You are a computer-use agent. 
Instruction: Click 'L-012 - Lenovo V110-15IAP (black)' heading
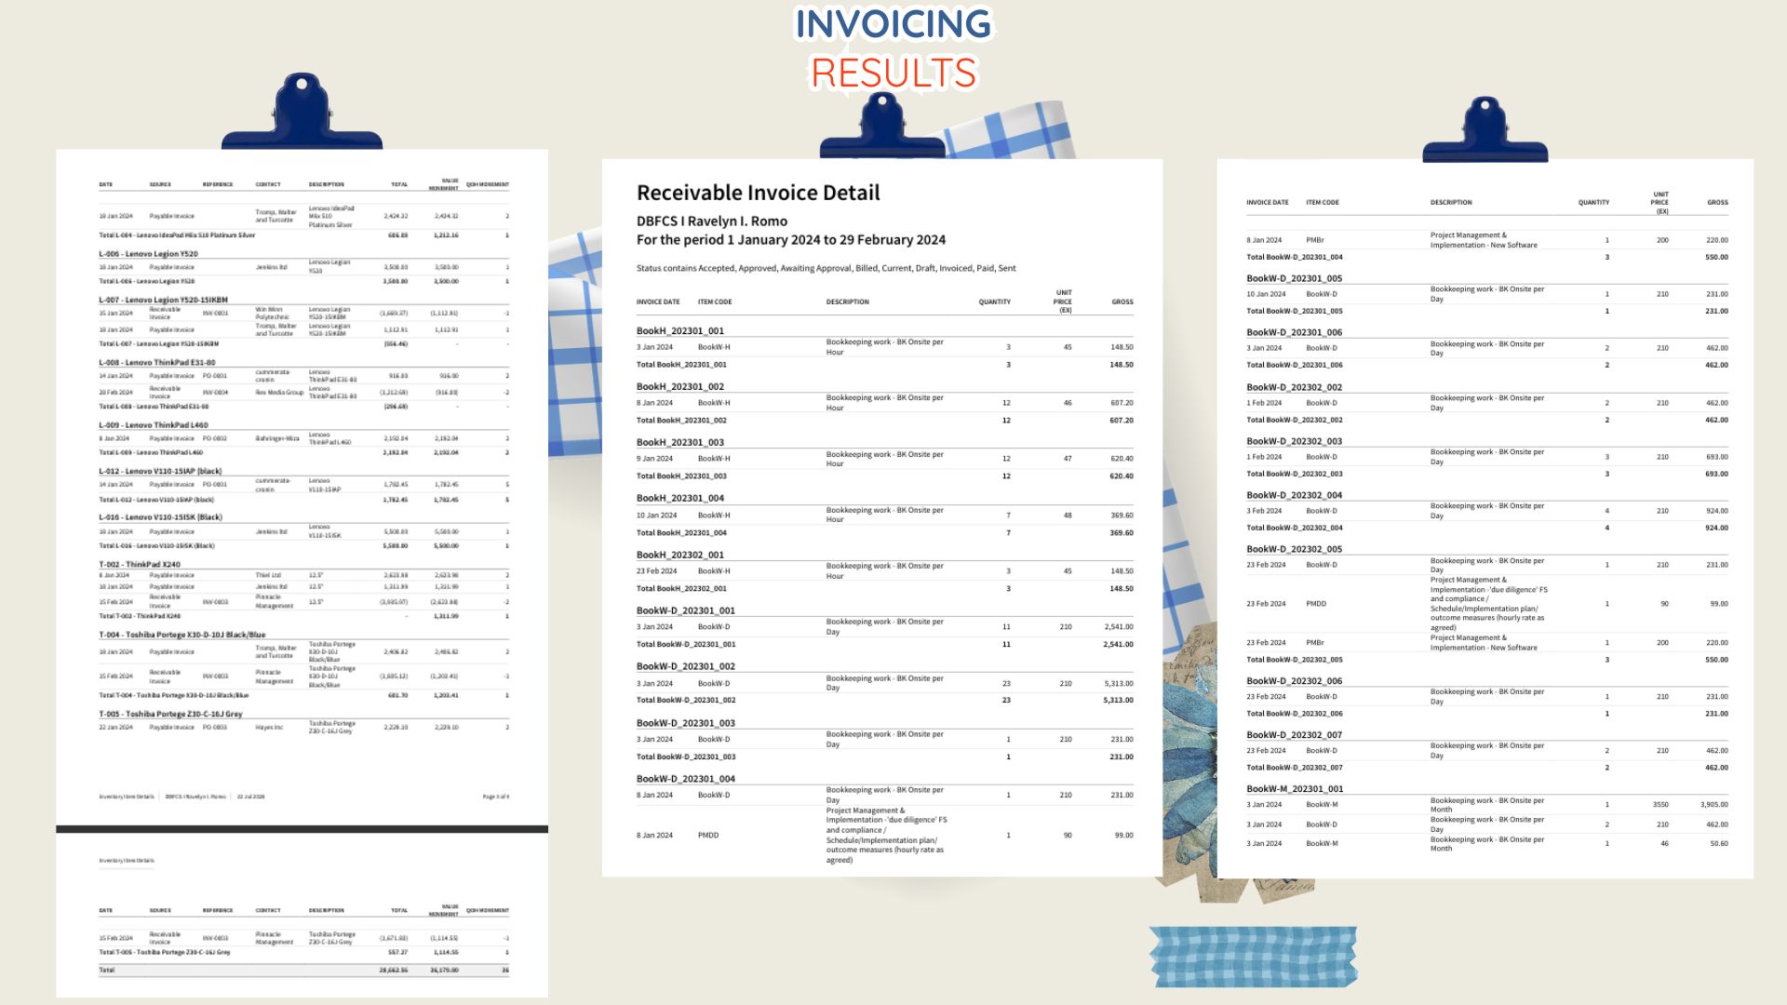tap(160, 472)
